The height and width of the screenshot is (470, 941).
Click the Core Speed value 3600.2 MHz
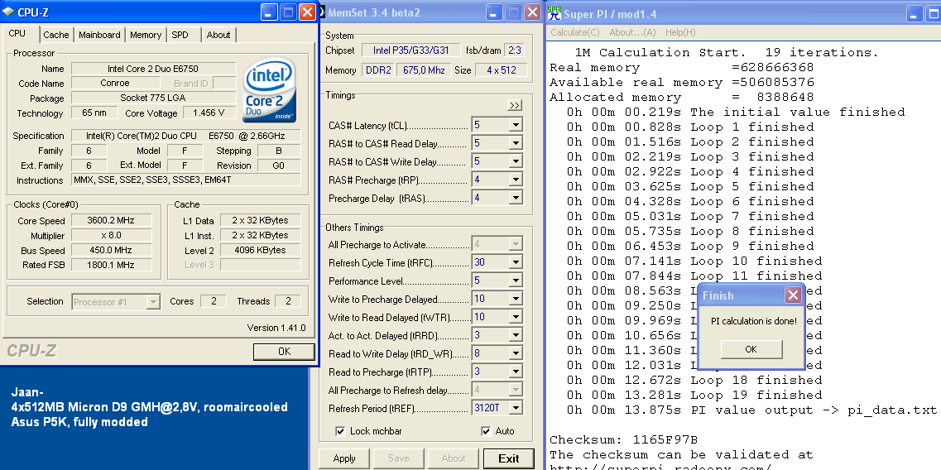(x=111, y=221)
